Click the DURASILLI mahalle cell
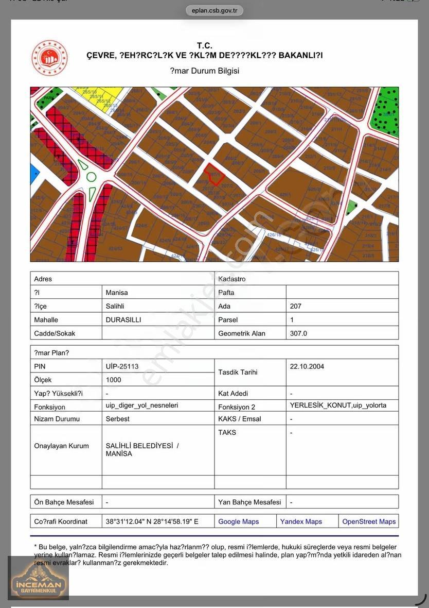The height and width of the screenshot is (608, 429). [x=158, y=320]
